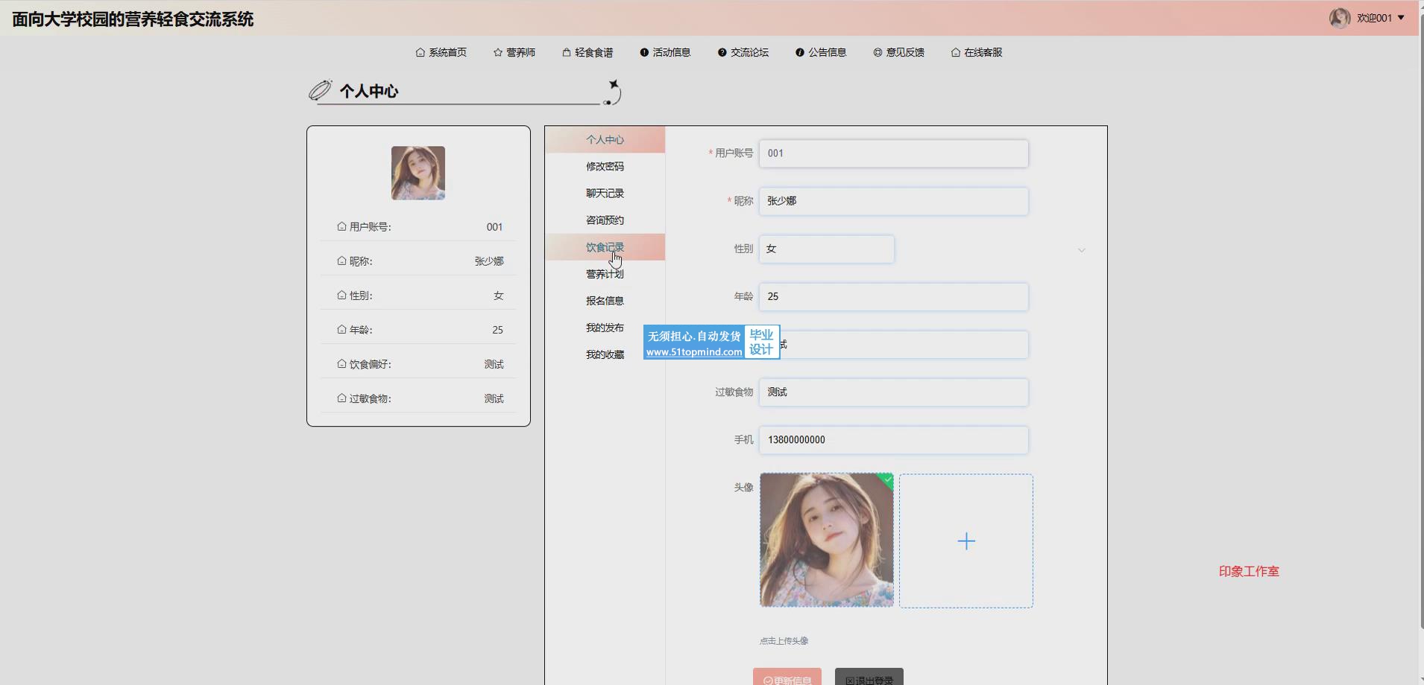
Task: Click the home icon beside 系统首页
Action: point(420,53)
